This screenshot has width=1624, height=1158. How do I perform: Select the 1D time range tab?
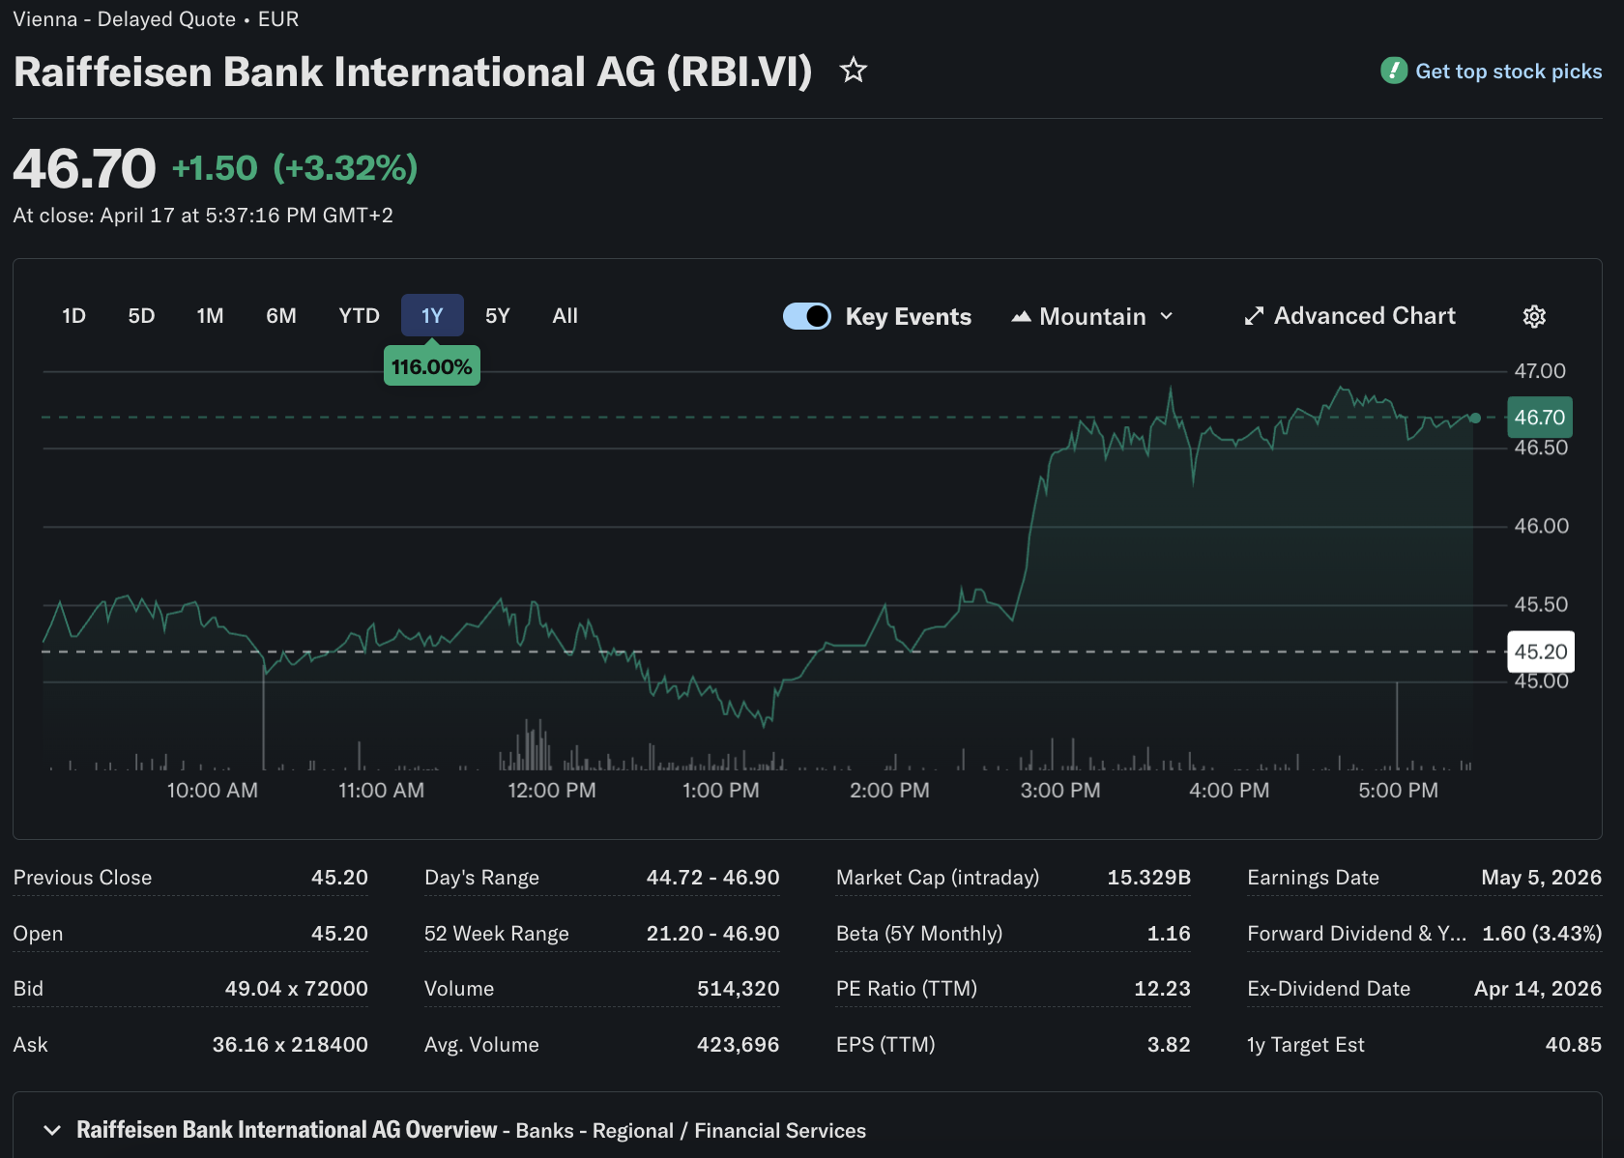(x=73, y=316)
